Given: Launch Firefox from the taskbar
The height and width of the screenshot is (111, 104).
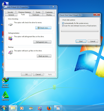Looking at the screenshot, I should click(x=49, y=108).
